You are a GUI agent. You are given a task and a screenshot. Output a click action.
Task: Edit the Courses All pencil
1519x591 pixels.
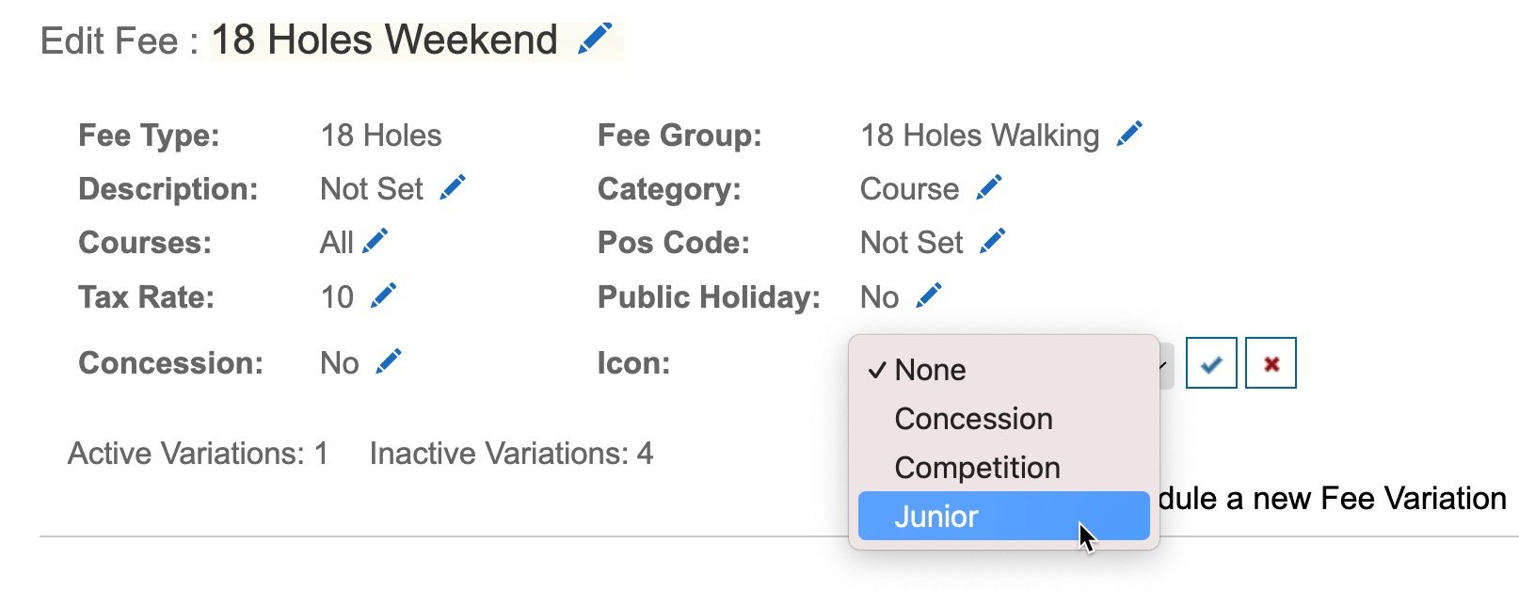[x=376, y=242]
